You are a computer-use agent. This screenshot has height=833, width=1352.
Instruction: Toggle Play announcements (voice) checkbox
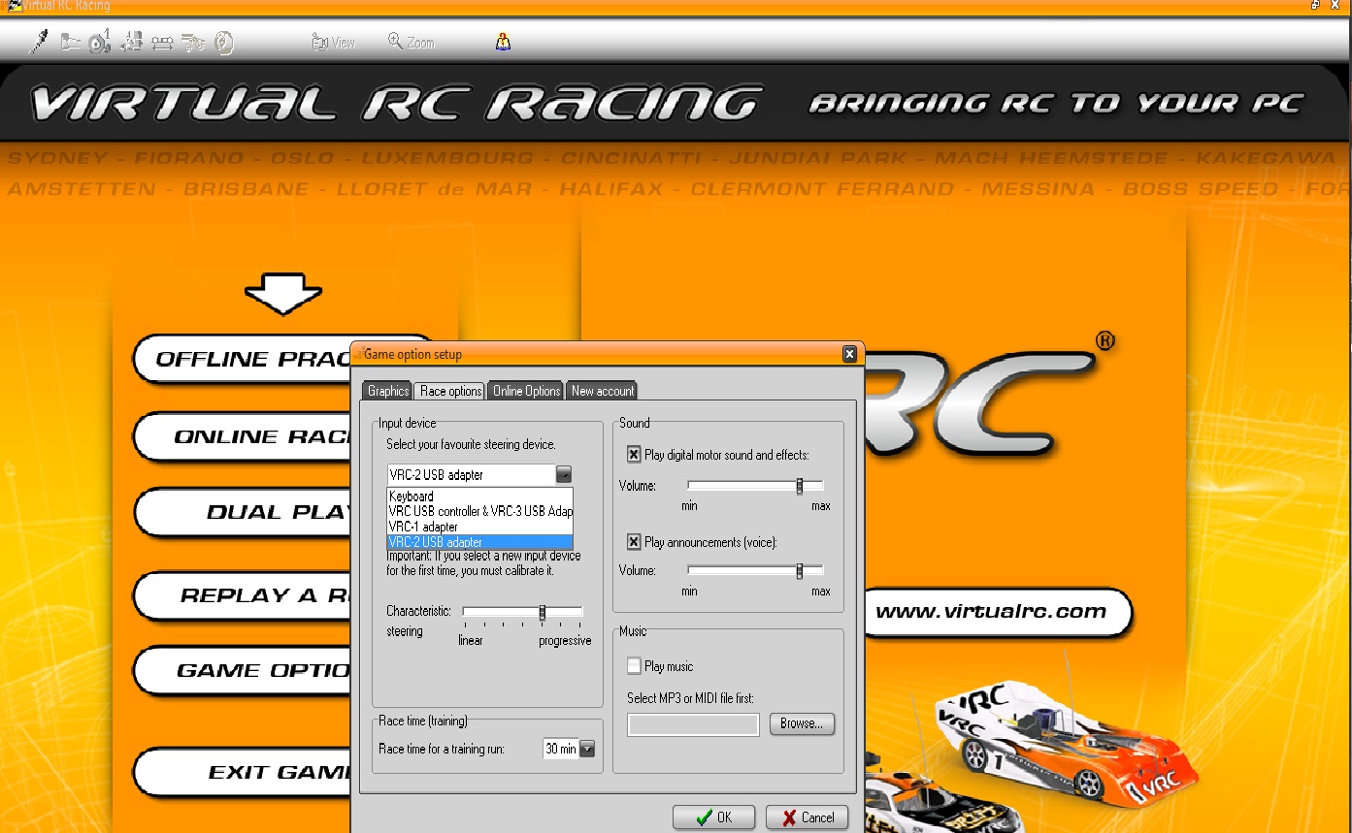[634, 542]
